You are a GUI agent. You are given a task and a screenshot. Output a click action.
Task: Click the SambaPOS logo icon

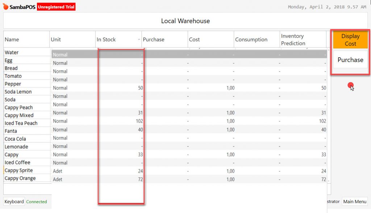coord(6,7)
